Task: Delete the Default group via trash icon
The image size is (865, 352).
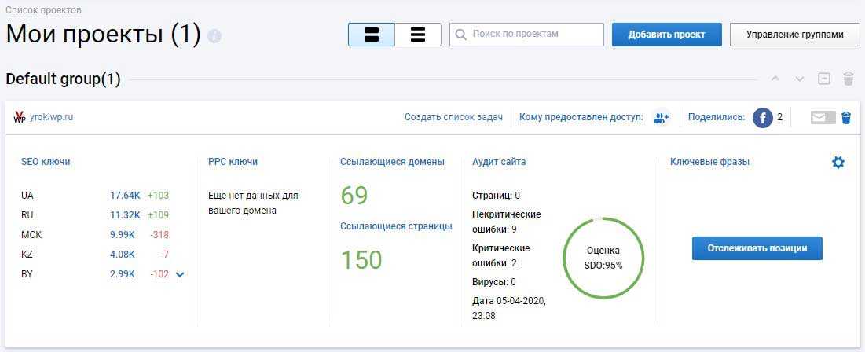Action: click(848, 79)
